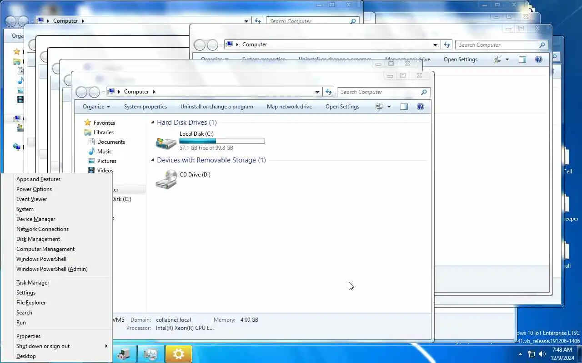Viewport: 582px width, 363px height.
Task: Refresh the front Computer window address bar
Action: [x=329, y=92]
